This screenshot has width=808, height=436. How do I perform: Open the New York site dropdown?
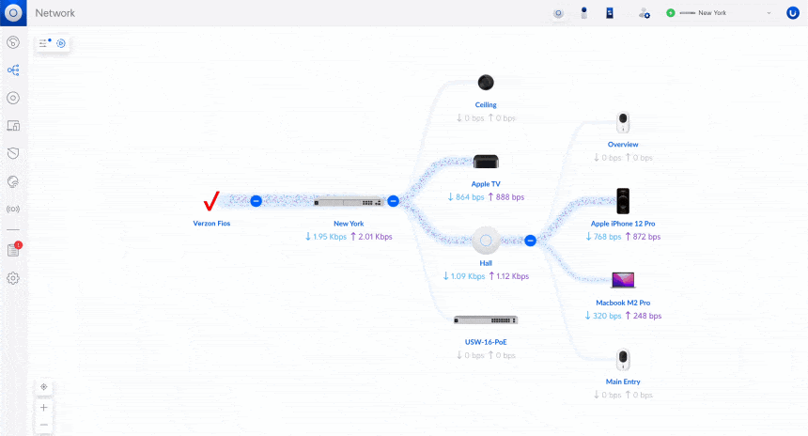(722, 13)
